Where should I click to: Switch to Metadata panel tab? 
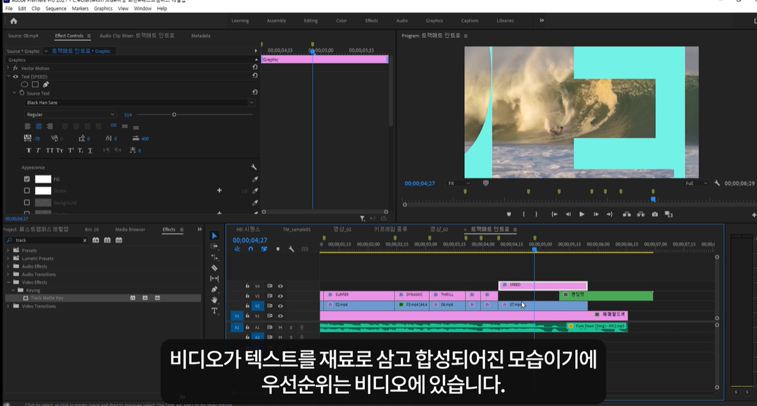[200, 36]
